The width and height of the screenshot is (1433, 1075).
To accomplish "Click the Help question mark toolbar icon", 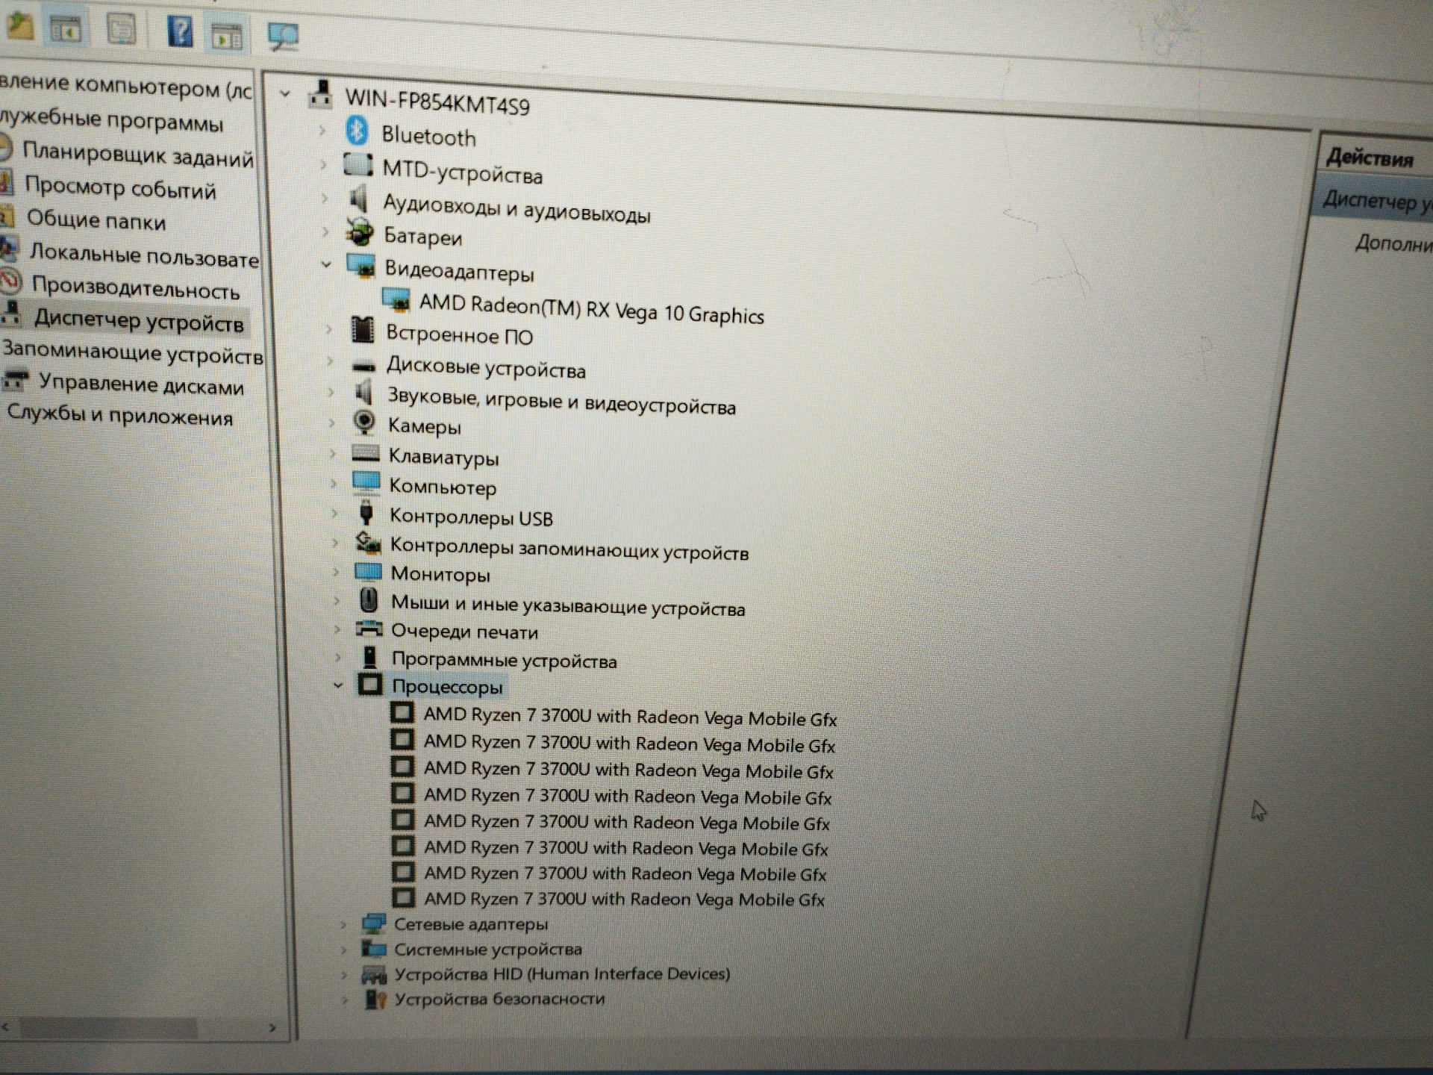I will click(180, 31).
